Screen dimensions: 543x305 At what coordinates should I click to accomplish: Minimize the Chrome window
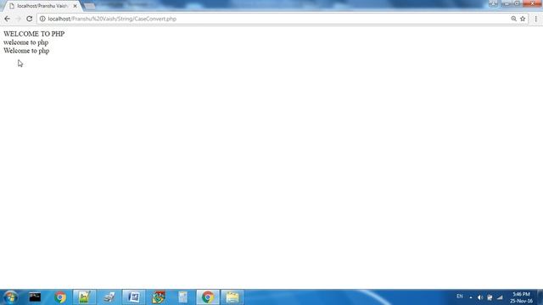point(506,3)
